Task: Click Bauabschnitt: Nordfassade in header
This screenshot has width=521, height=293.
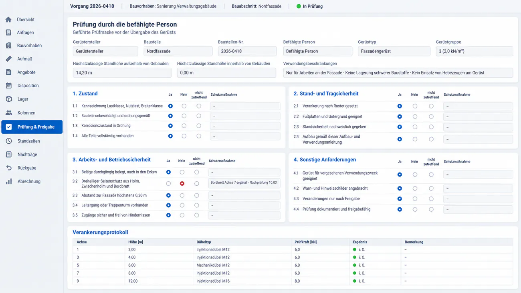Action: [256, 6]
